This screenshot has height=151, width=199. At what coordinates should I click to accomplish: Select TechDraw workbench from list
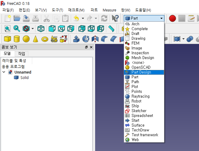tap(144, 130)
